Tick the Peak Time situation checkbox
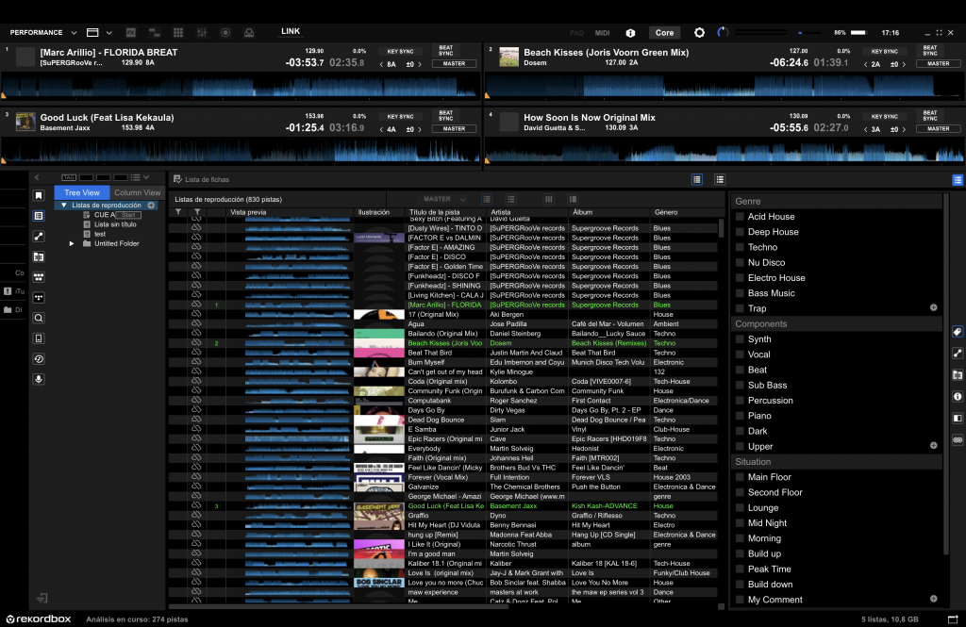Viewport: 966px width, 627px height. point(741,569)
